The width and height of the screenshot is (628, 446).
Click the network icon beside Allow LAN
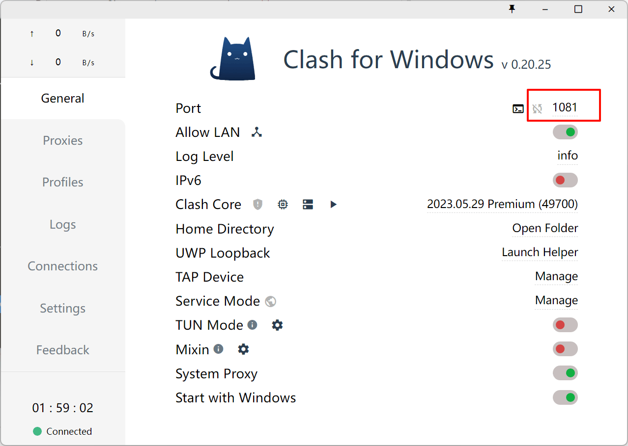coord(257,132)
